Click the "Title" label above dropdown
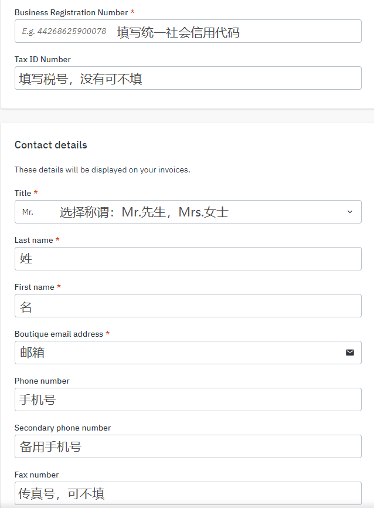The height and width of the screenshot is (508, 374). click(x=23, y=193)
